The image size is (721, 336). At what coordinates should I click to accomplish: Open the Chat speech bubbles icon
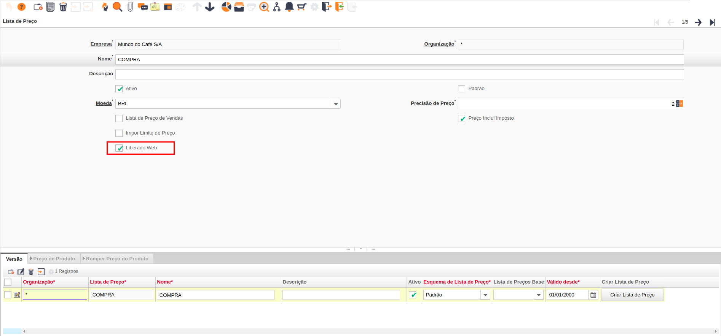143,7
